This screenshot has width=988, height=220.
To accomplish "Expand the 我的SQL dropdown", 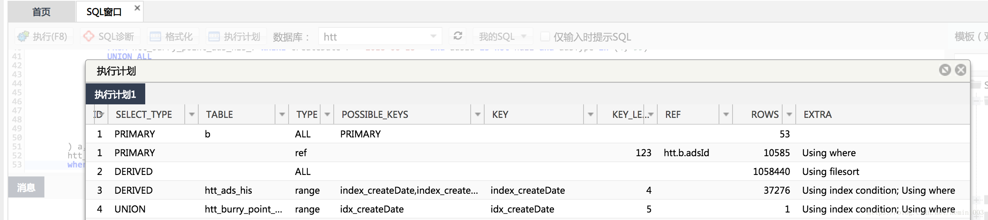I will pyautogui.click(x=502, y=36).
